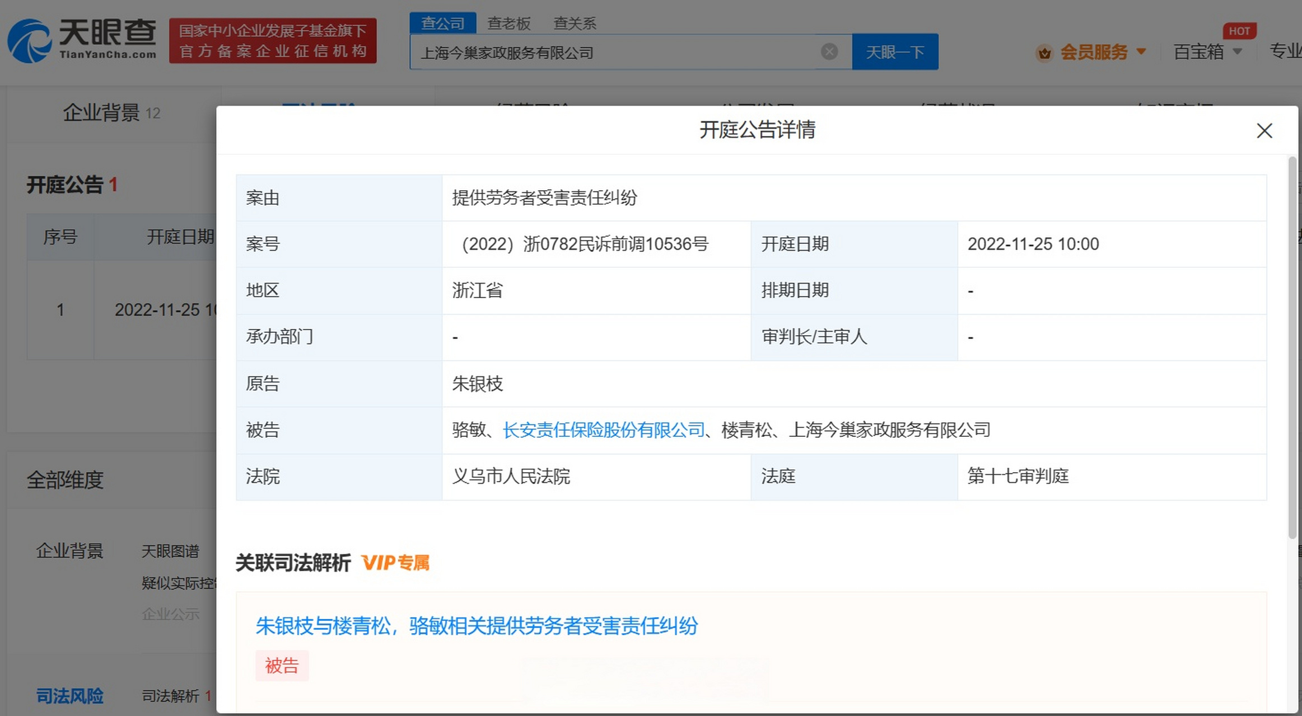Click the 天眼一下 search button
Screen dimensions: 1302x716
tap(895, 52)
